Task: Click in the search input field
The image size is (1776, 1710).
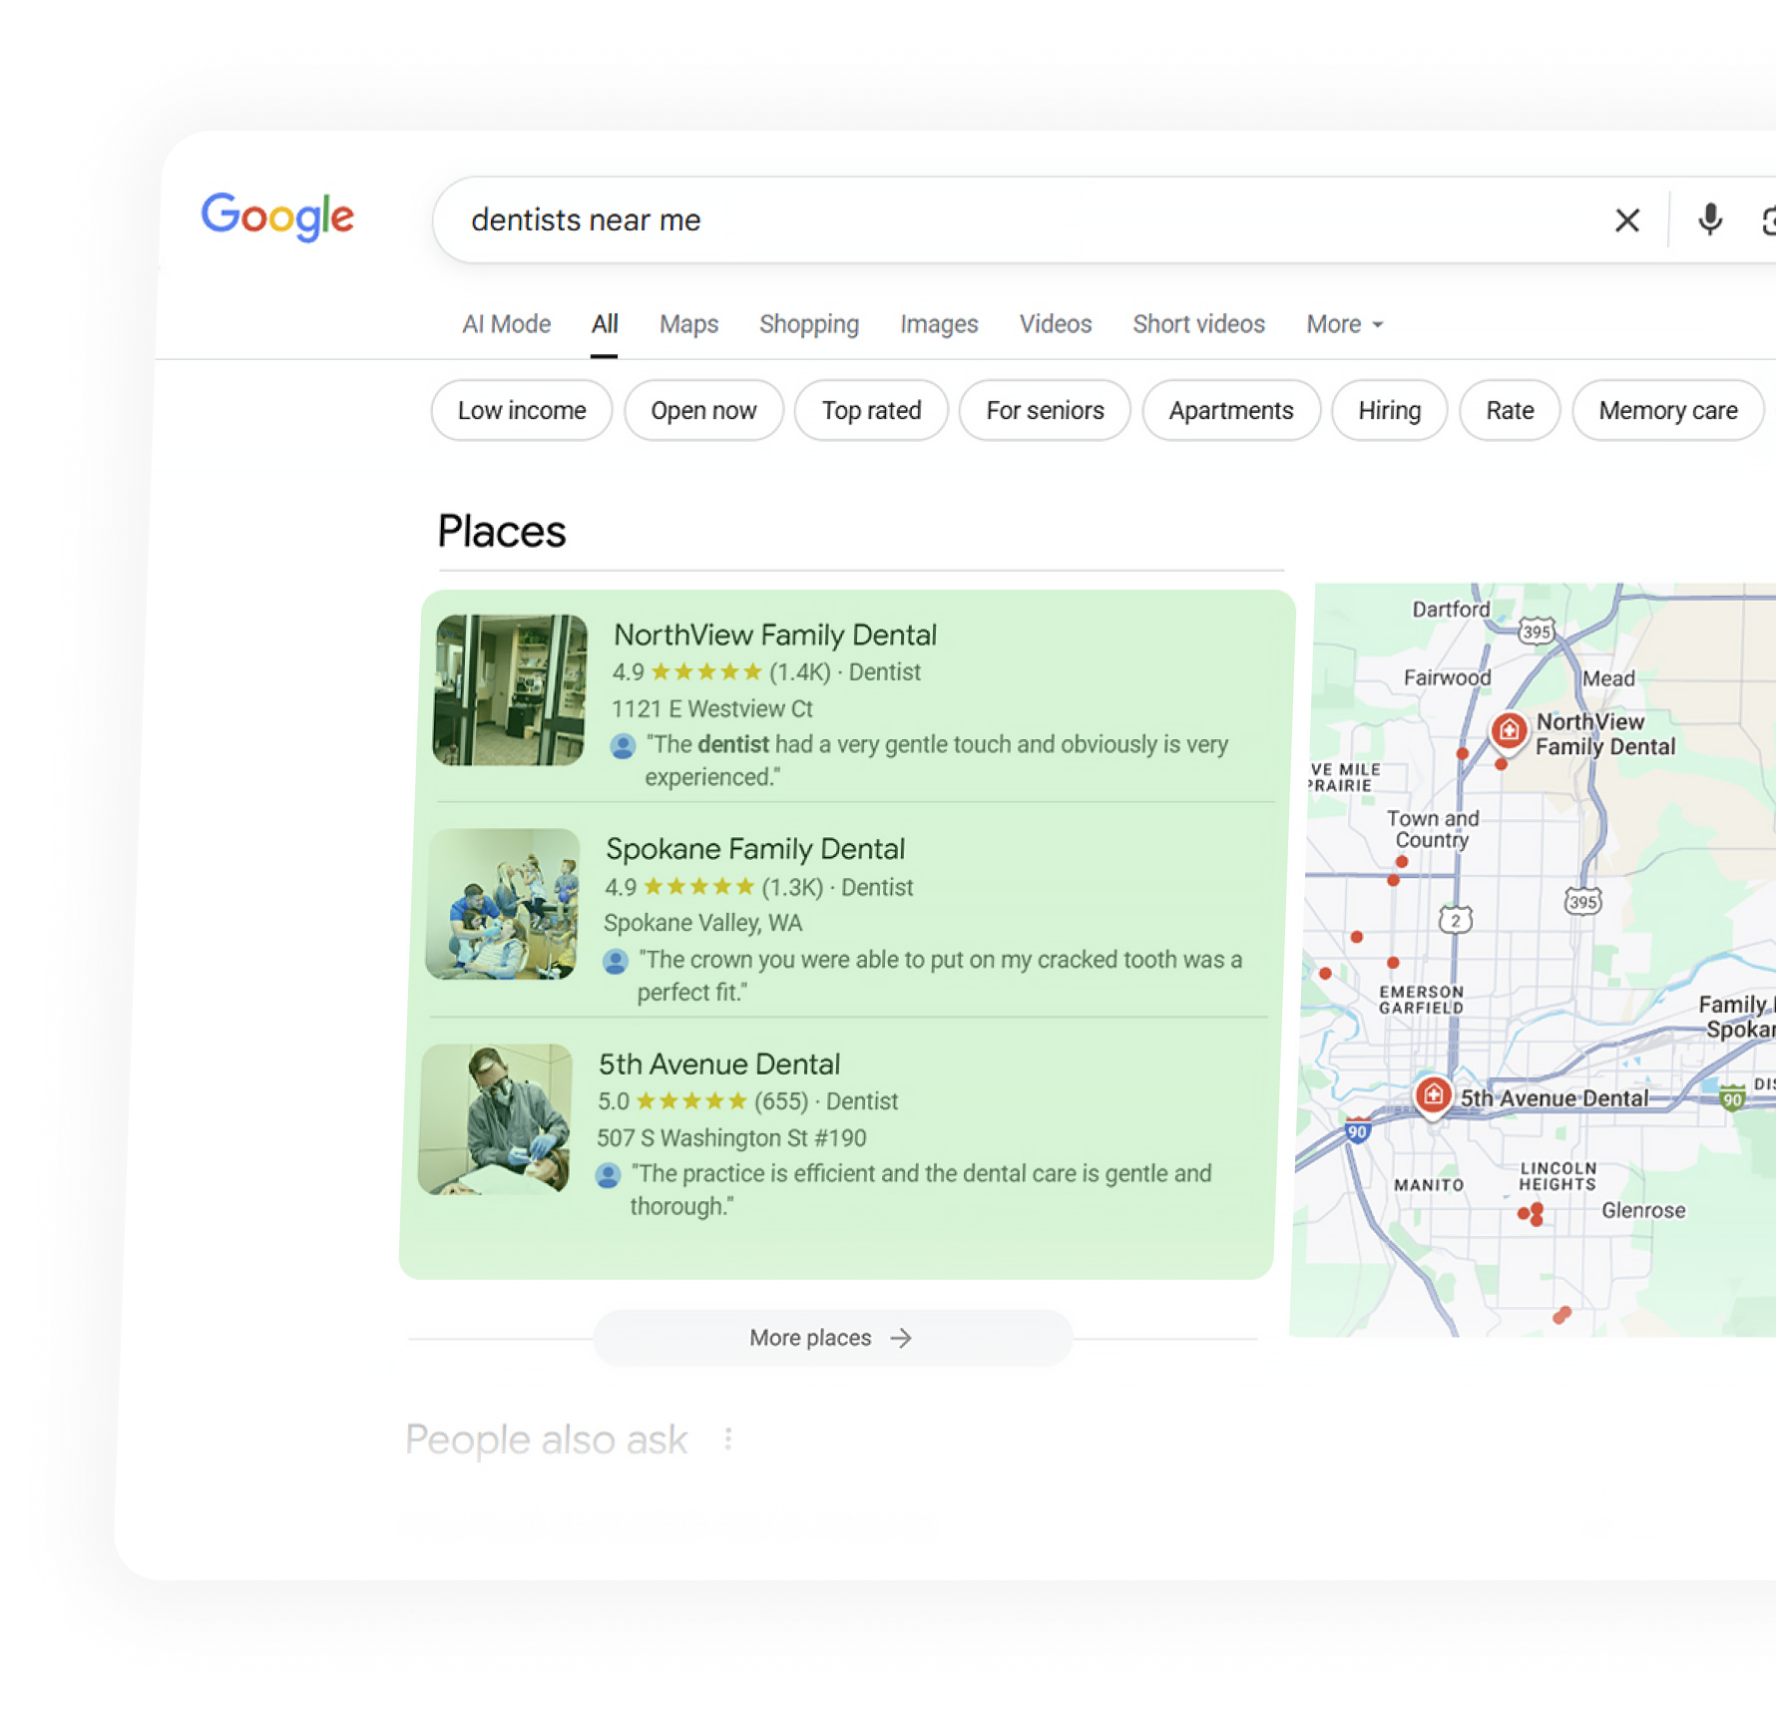Action: tap(998, 220)
